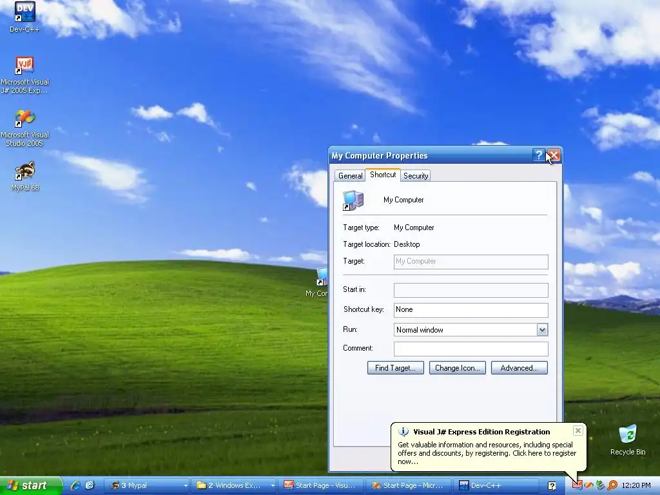Click the question mark taskbar button near the tray
Viewport: 660px width, 495px height.
tap(552, 486)
